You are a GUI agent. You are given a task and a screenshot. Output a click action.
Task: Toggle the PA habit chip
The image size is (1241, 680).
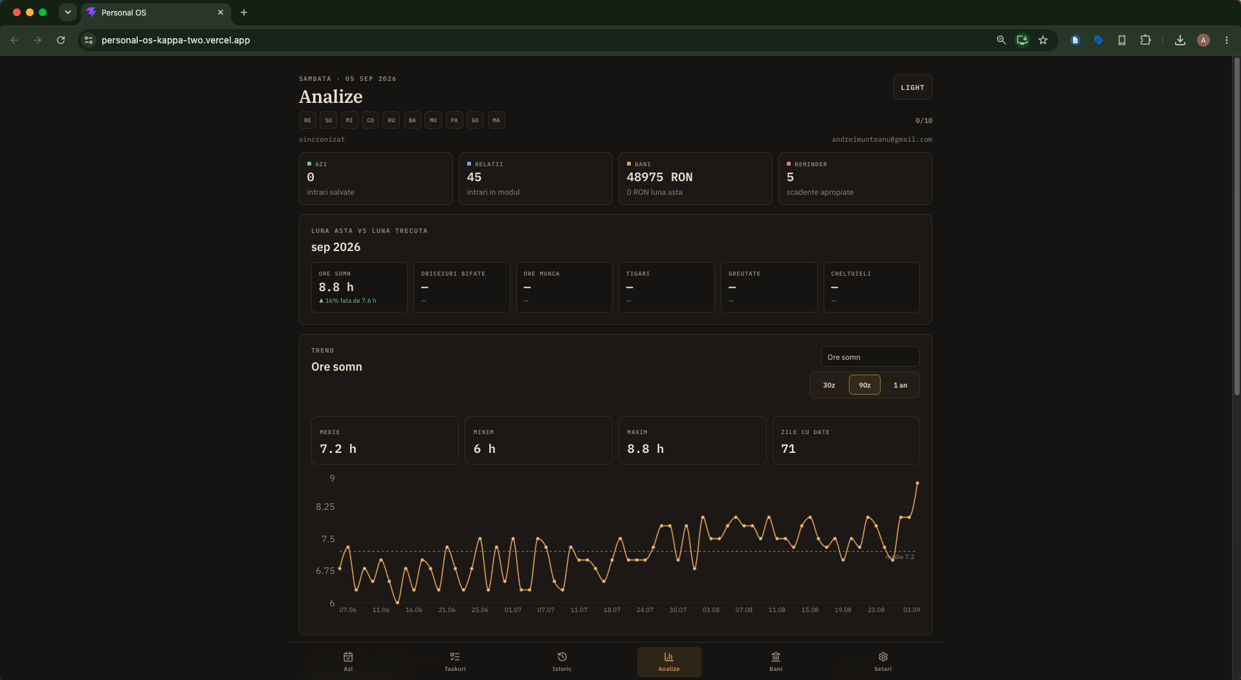point(454,120)
